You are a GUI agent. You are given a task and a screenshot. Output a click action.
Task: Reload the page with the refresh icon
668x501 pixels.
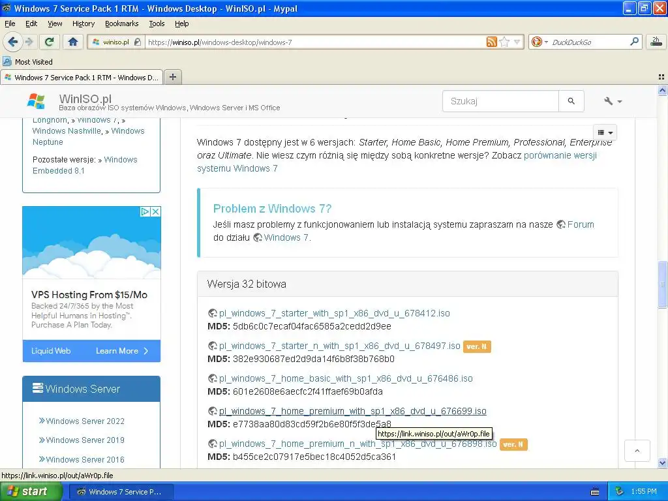[49, 42]
